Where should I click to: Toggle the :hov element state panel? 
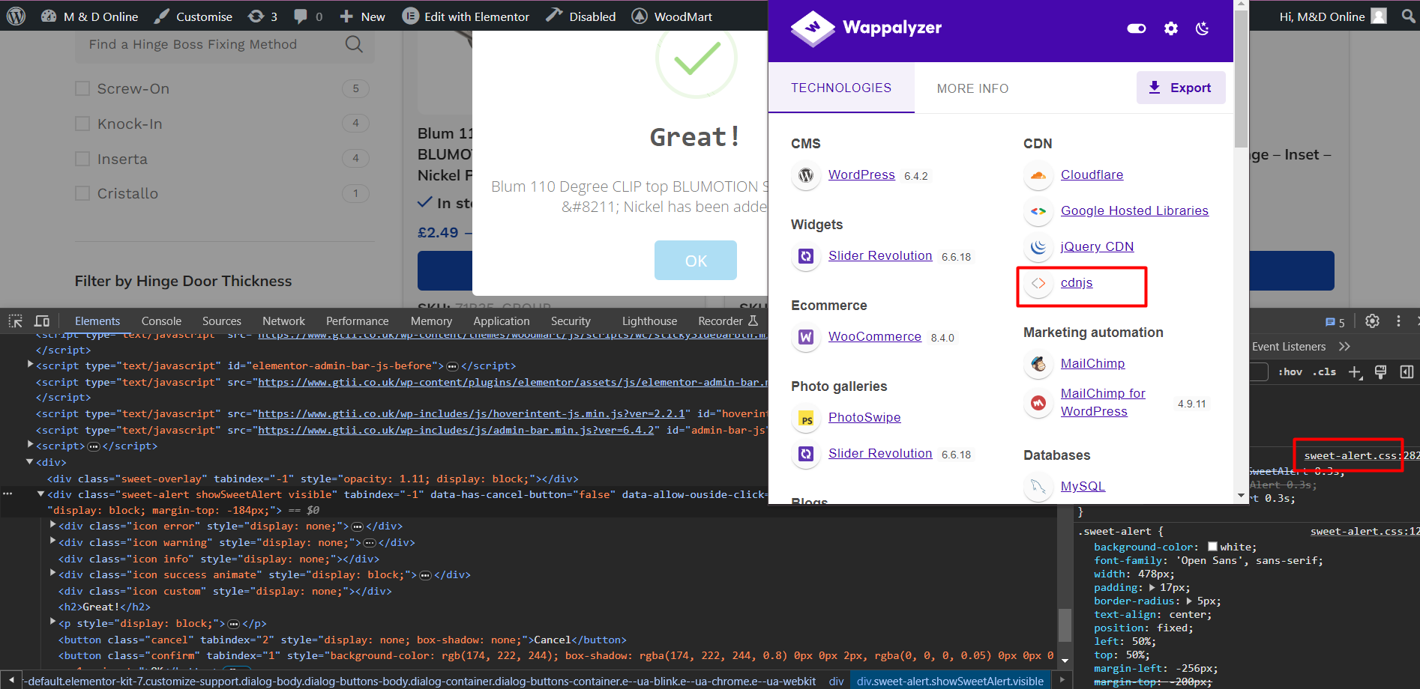tap(1290, 371)
